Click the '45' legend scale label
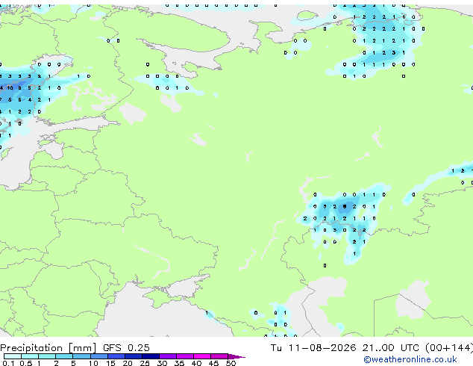The image size is (473, 366). [x=213, y=363]
